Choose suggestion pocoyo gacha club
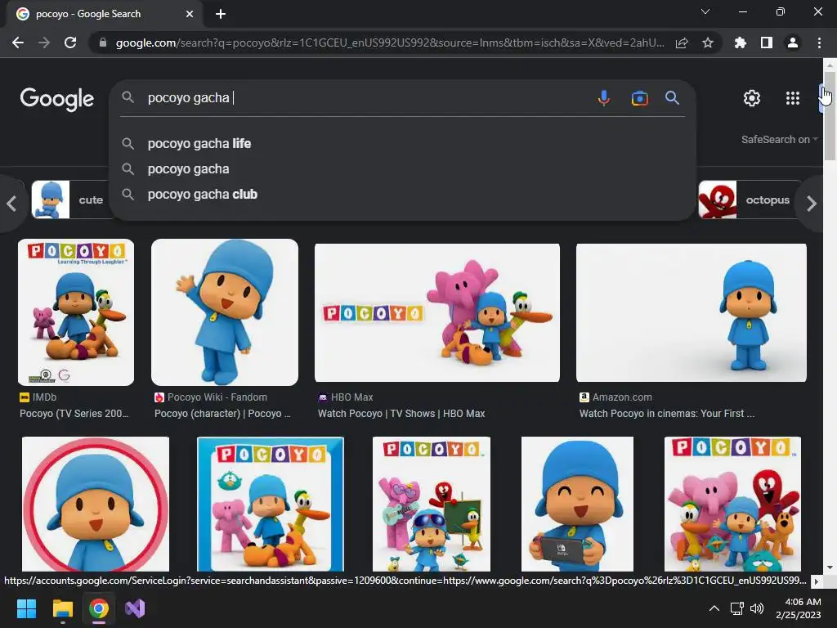837x628 pixels. 203,195
